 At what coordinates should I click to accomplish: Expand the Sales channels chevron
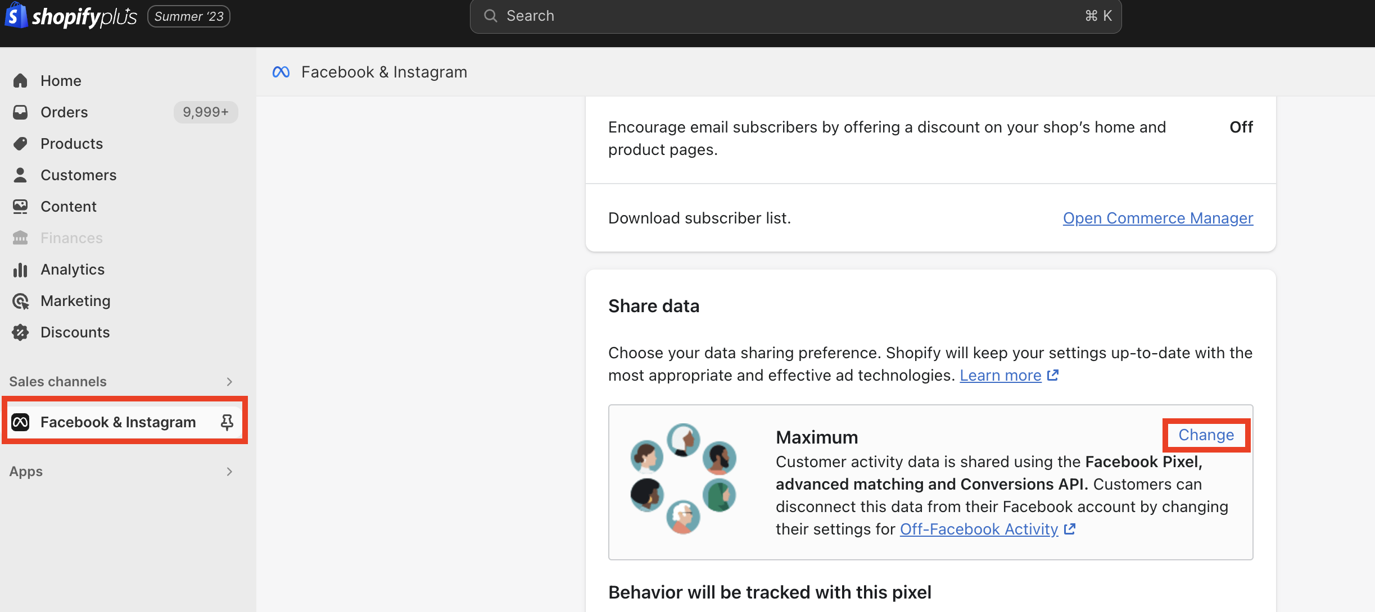click(229, 382)
